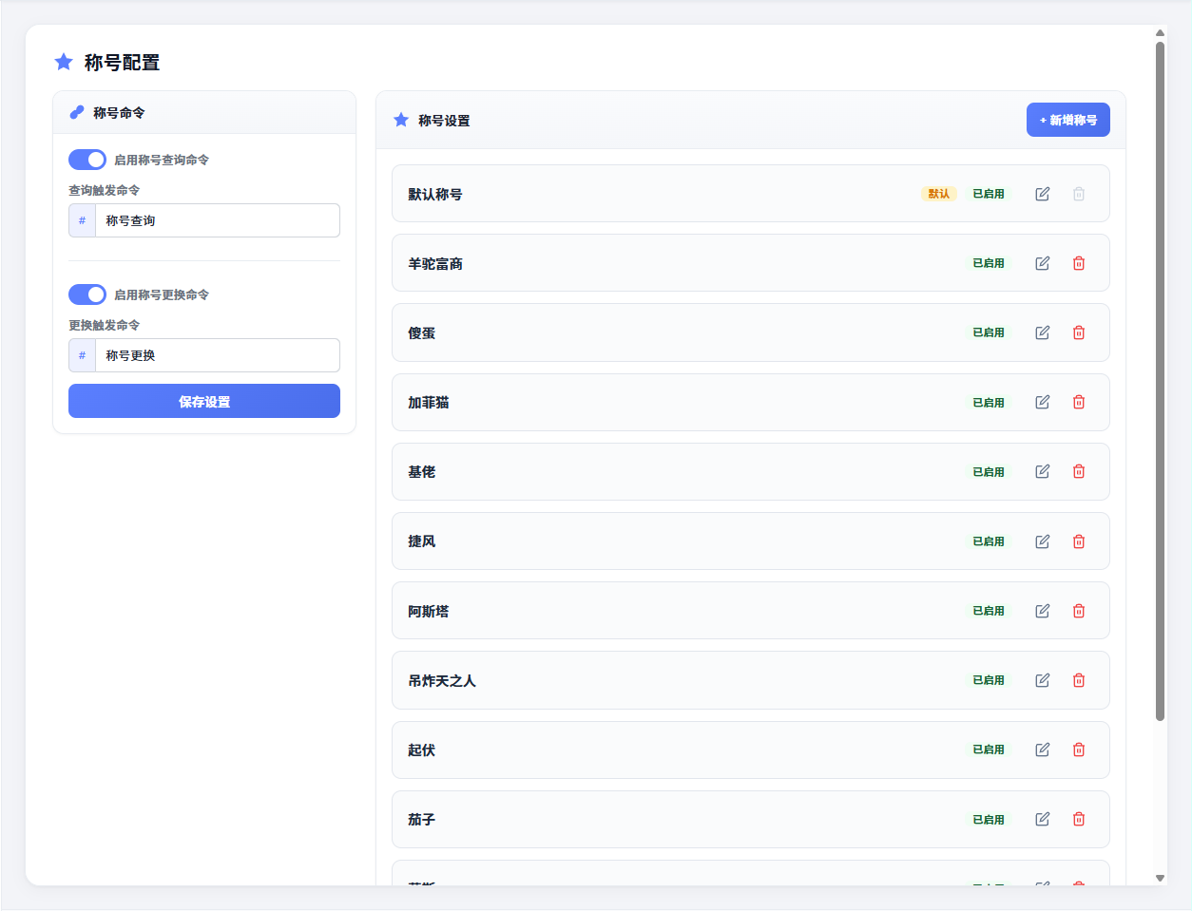This screenshot has height=911, width=1192.
Task: Edit the 默认称号 title entry
Action: pyautogui.click(x=1043, y=194)
